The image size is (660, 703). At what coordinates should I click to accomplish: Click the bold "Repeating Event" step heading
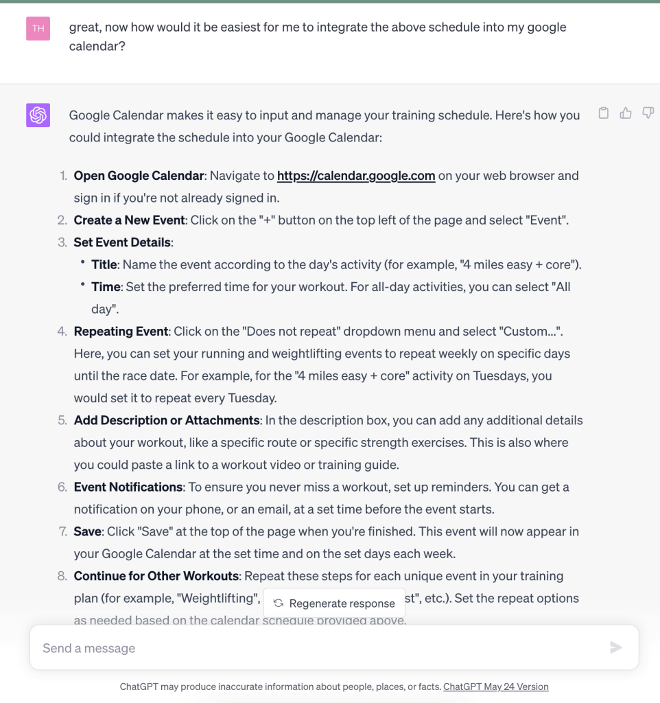[x=121, y=332]
